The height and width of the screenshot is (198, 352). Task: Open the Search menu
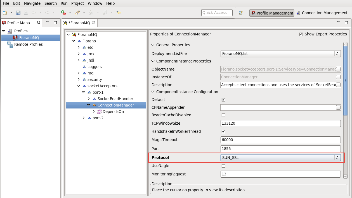pyautogui.click(x=51, y=3)
